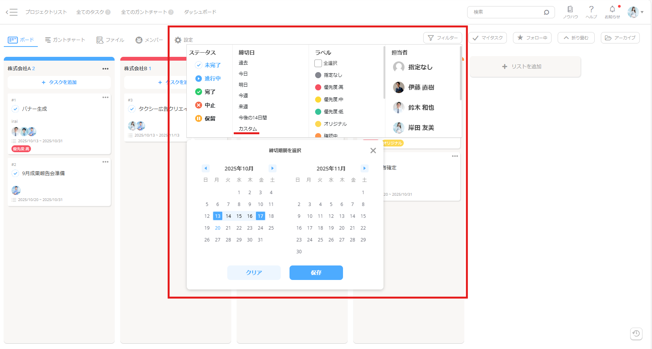The height and width of the screenshot is (349, 652).
Task: Switch to the Gantt chart tab
Action: (x=65, y=40)
